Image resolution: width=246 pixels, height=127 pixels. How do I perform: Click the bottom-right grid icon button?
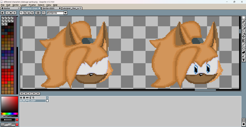(x=244, y=124)
